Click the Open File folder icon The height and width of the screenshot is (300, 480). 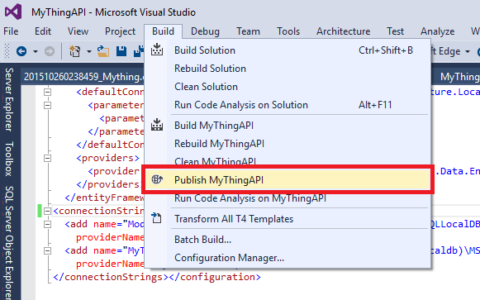click(103, 51)
